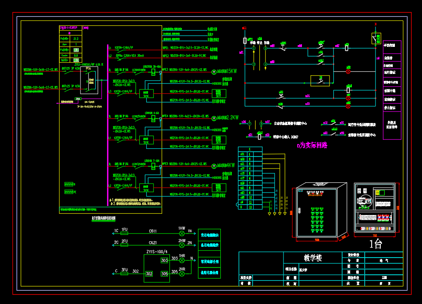Click the bottom-most red lamp symbol in control circuit

coord(348,106)
